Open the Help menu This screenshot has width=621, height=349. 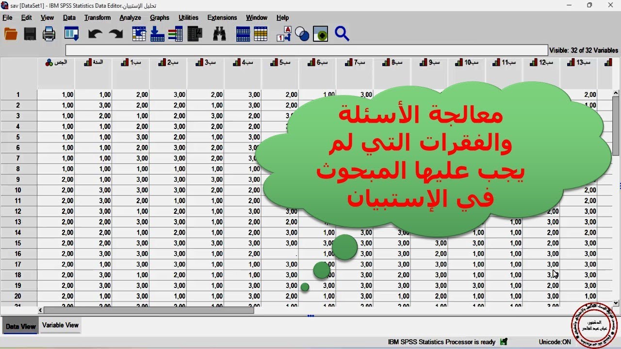point(282,17)
